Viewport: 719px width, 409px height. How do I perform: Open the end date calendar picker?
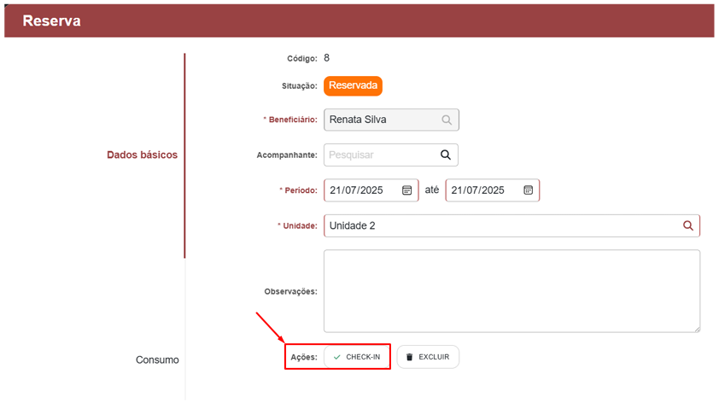[529, 190]
